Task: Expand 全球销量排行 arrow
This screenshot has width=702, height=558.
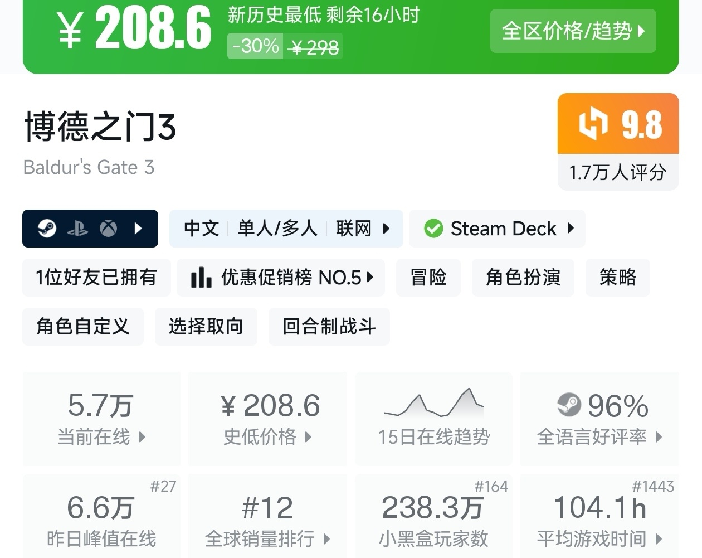Action: click(x=326, y=539)
